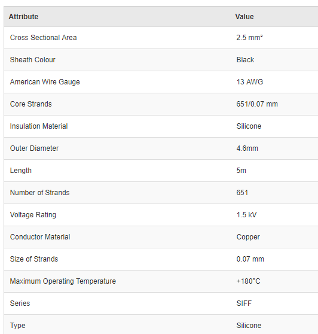The width and height of the screenshot is (318, 334).
Task: Click the 1.5 kV voltage rating value
Action: (x=246, y=215)
